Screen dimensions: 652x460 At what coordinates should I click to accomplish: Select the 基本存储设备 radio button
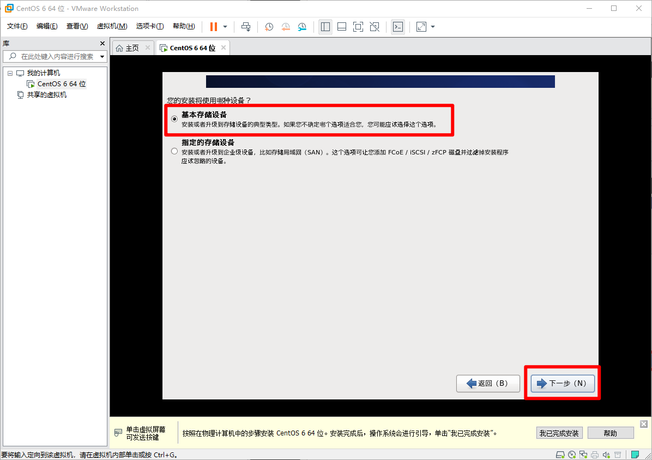[x=174, y=119]
